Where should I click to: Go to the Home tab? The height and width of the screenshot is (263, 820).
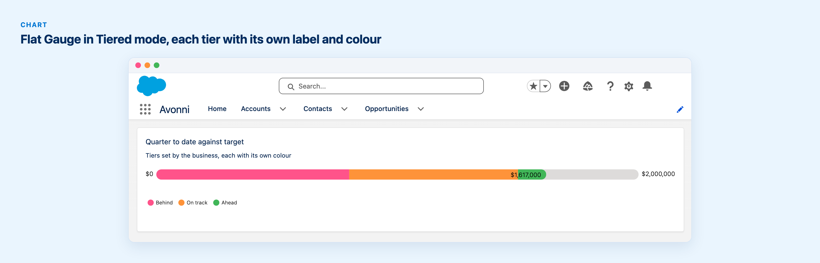[217, 109]
